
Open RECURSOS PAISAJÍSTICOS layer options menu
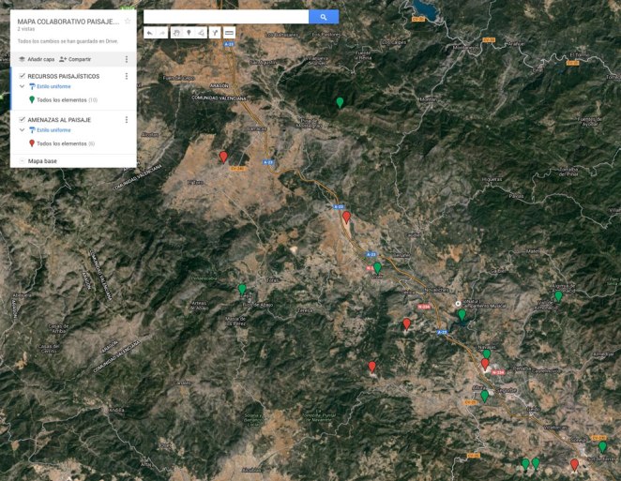click(127, 75)
